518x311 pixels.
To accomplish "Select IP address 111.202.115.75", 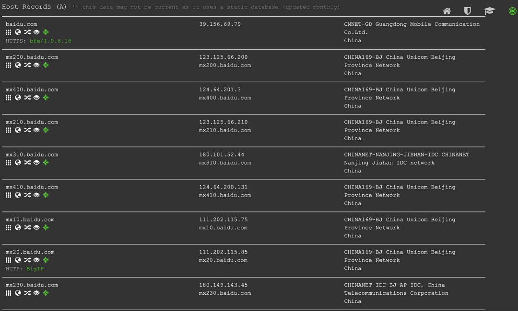I will (x=224, y=220).
